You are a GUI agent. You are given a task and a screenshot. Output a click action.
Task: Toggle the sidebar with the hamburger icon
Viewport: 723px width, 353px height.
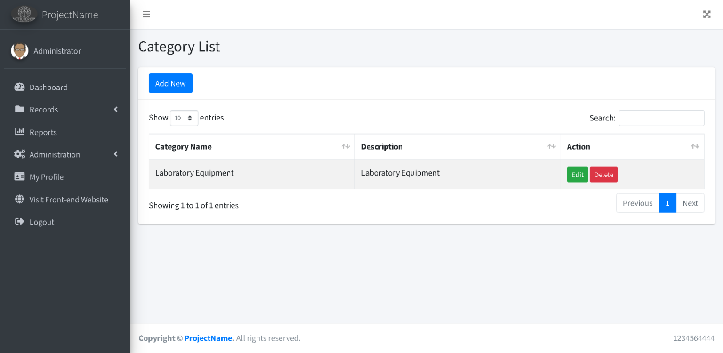click(x=146, y=14)
